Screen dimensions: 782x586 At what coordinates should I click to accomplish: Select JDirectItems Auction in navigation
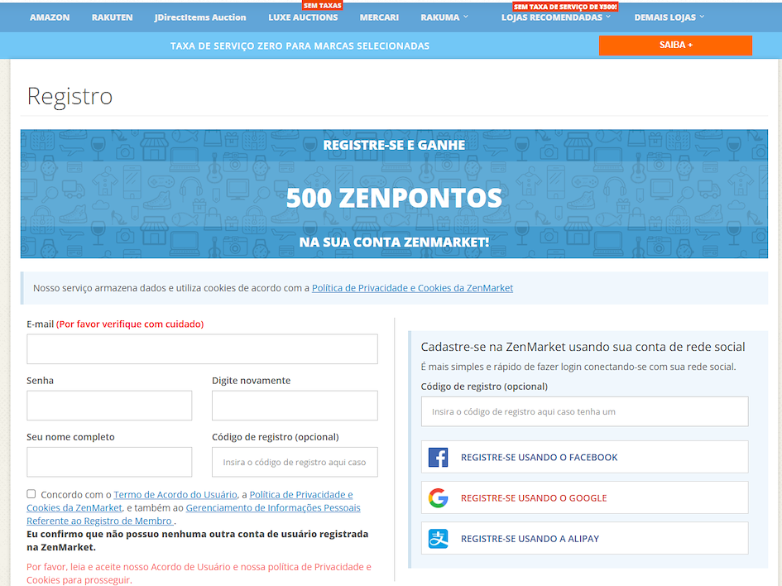click(200, 17)
